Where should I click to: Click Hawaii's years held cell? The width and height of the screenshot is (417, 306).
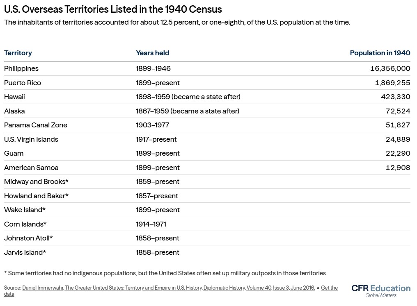pyautogui.click(x=188, y=97)
